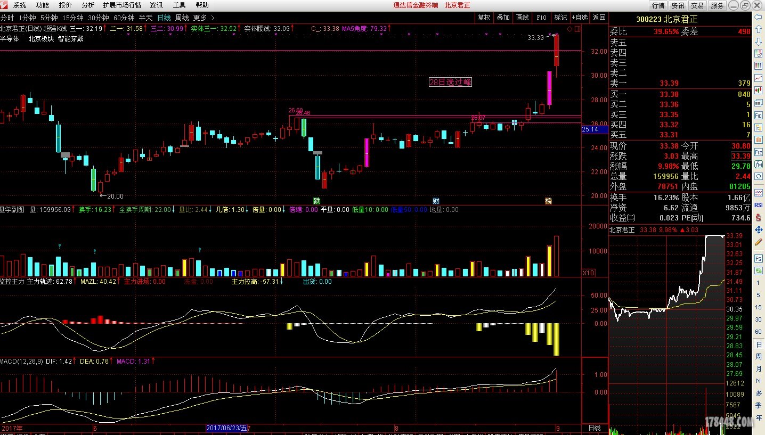The width and height of the screenshot is (765, 435).
Task: Switch to 分时 intraday tab
Action: [7, 18]
